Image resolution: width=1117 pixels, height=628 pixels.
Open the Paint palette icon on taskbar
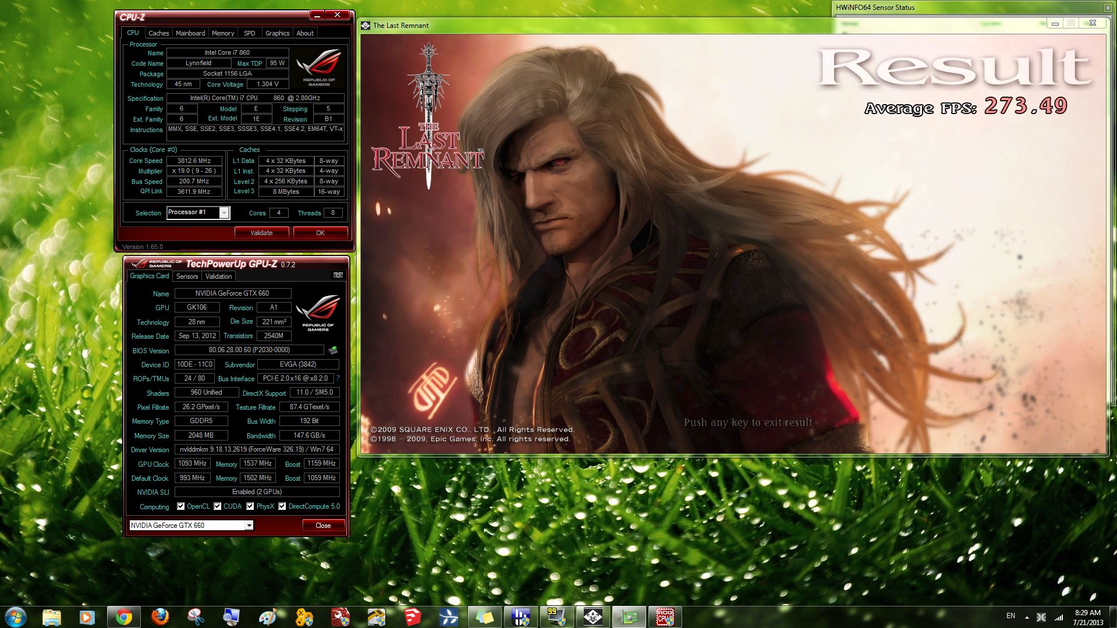point(268,617)
